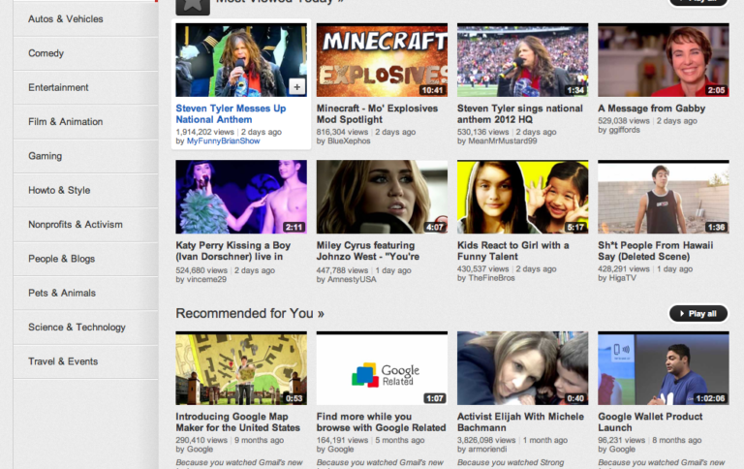Visit vinceme29 channel

(206, 280)
